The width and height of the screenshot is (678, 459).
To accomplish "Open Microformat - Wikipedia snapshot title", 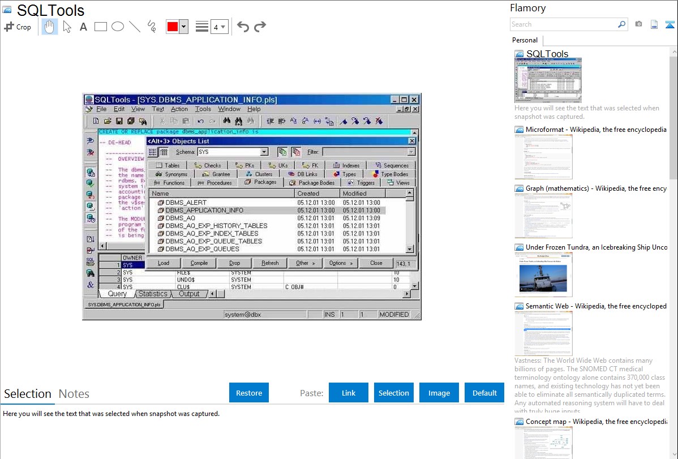I will [x=596, y=130].
